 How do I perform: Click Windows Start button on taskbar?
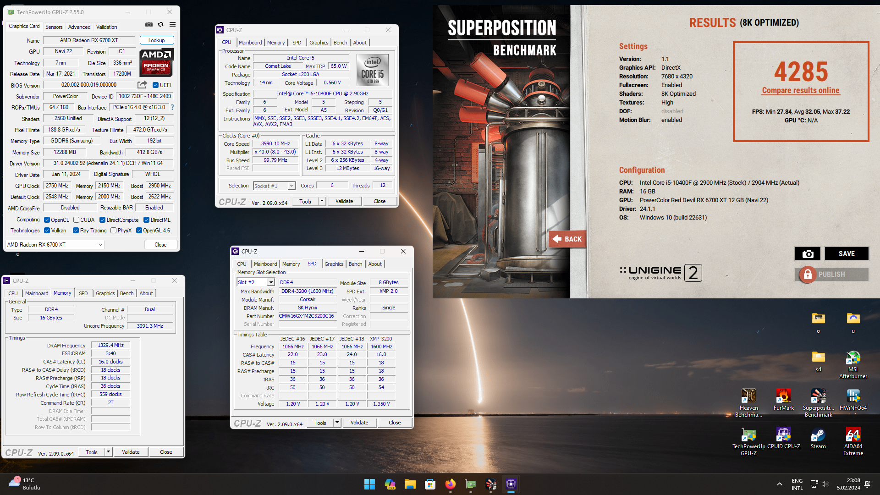click(369, 484)
